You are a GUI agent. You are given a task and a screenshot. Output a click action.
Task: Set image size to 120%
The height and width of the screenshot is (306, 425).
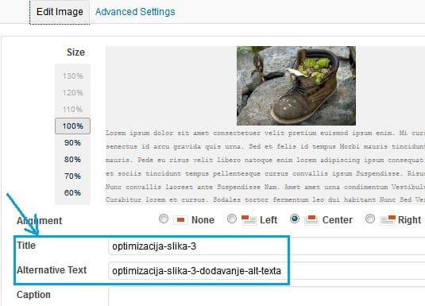coord(72,93)
